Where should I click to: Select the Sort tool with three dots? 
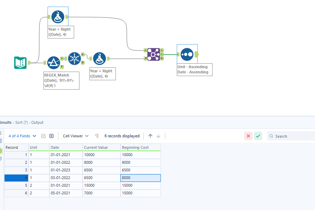tap(187, 54)
